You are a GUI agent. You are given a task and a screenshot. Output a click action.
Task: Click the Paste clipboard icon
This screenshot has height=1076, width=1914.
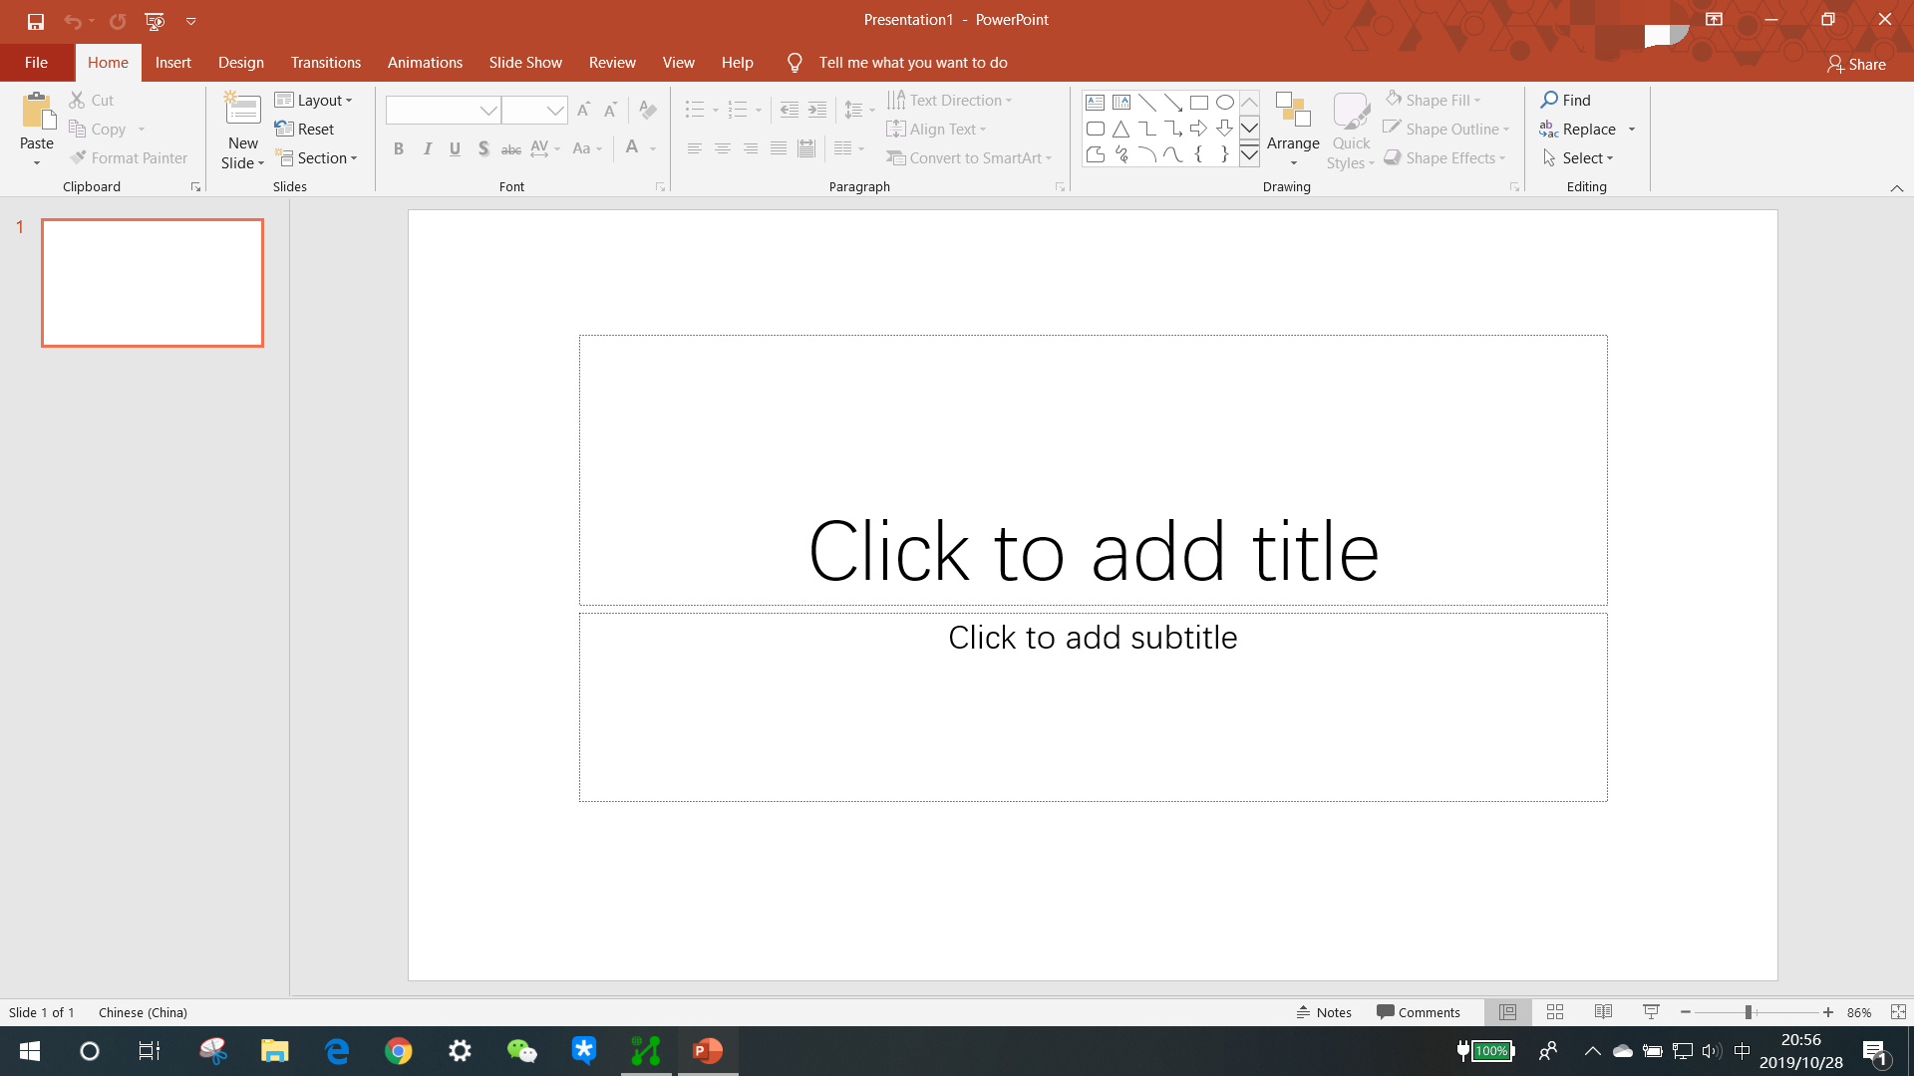click(38, 112)
